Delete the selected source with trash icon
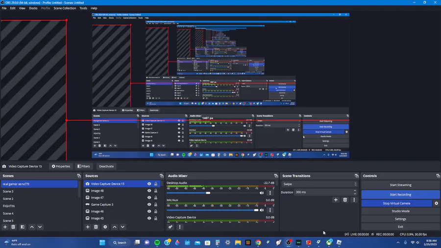 (x=96, y=227)
